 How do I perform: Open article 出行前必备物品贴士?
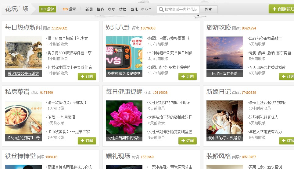(265, 38)
